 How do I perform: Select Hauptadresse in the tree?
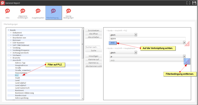(21, 65)
